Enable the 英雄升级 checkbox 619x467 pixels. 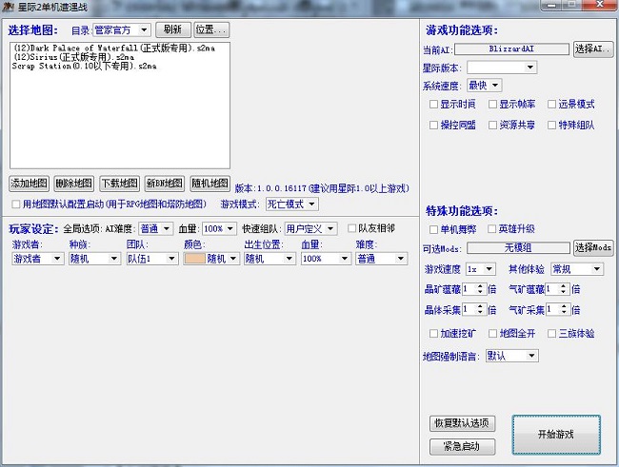[492, 229]
